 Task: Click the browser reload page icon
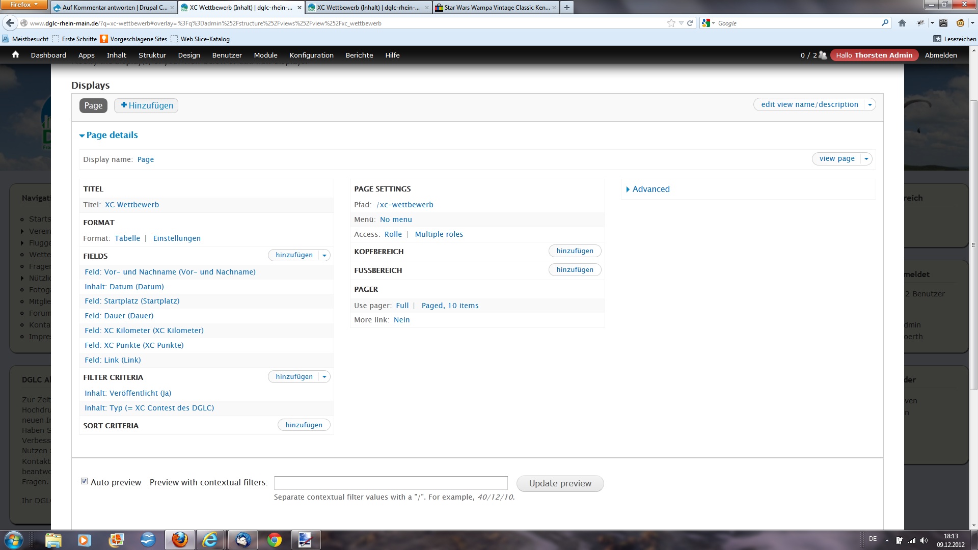[x=690, y=23]
